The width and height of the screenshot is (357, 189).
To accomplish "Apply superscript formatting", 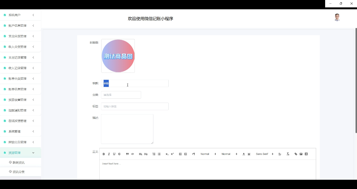I will point(172,154).
